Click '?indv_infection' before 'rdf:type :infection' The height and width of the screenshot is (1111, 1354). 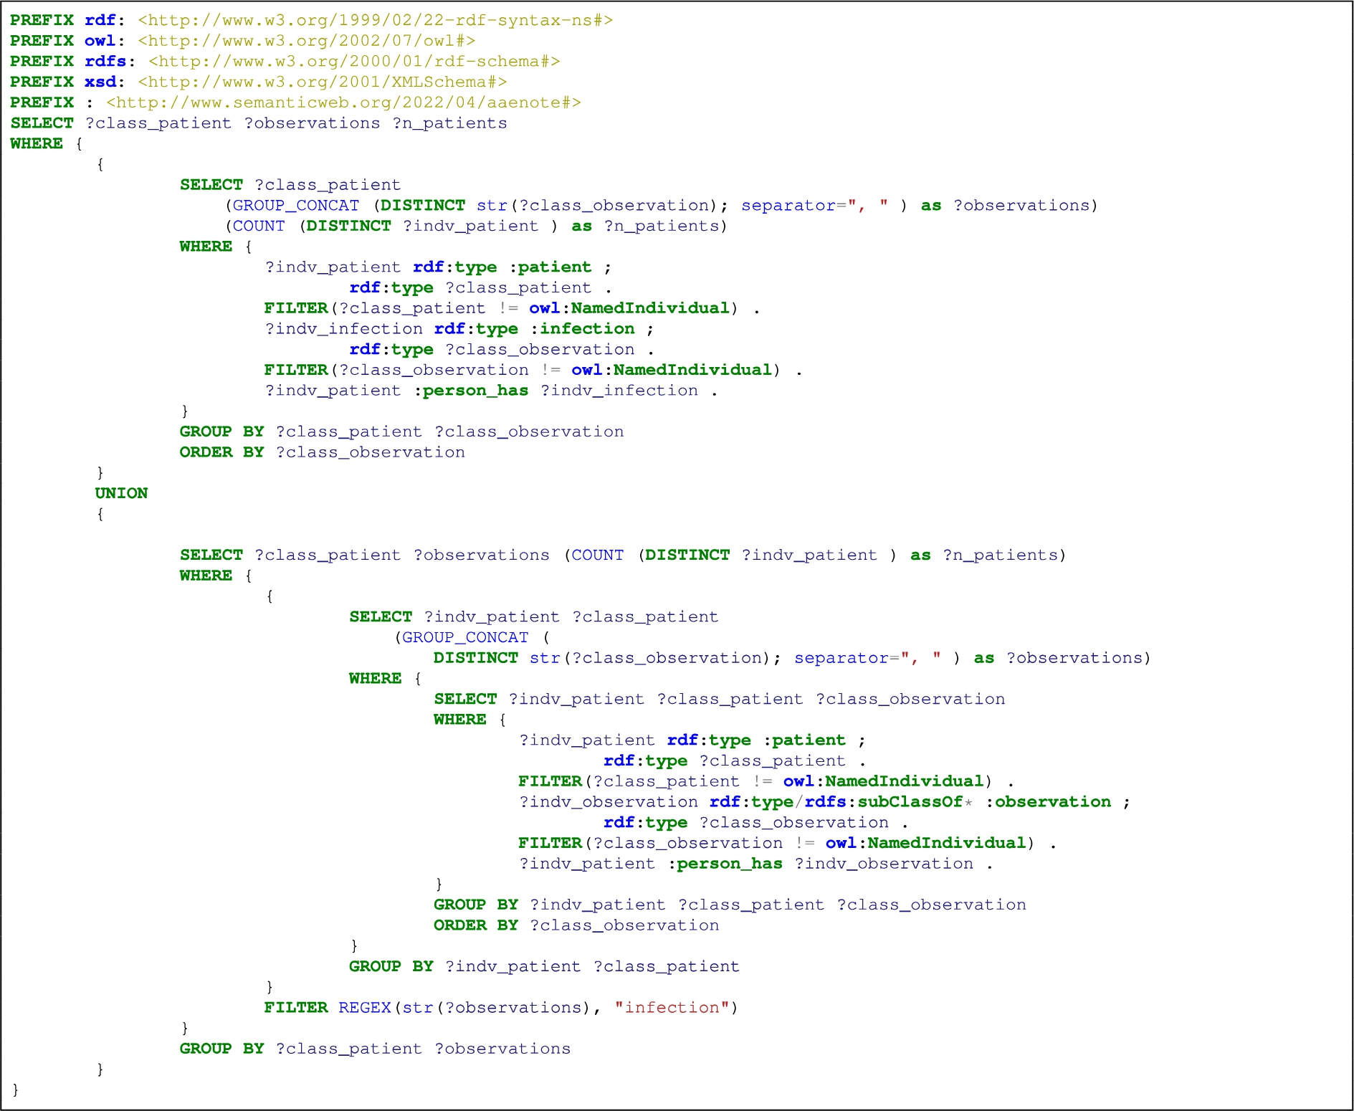[343, 329]
